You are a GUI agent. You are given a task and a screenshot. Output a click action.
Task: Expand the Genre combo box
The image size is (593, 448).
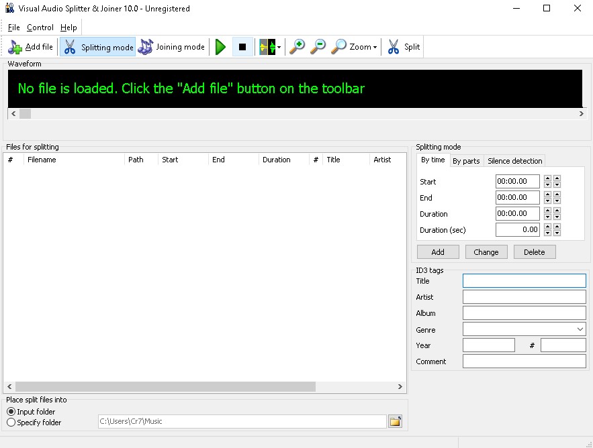[580, 329]
